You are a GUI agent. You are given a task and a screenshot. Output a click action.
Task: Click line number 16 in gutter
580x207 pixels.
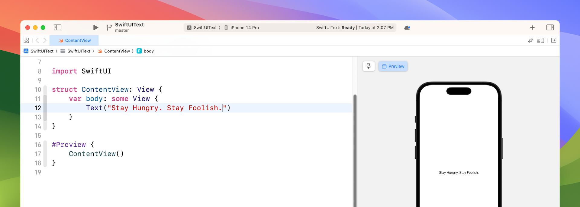coord(38,145)
